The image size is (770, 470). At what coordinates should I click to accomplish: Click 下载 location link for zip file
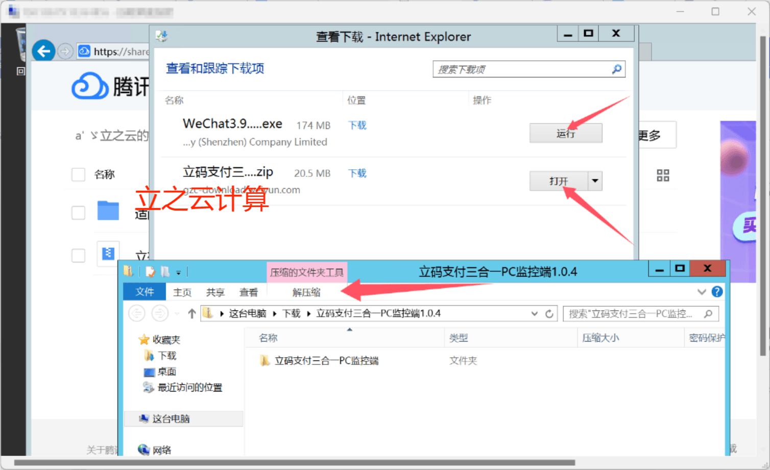[357, 173]
